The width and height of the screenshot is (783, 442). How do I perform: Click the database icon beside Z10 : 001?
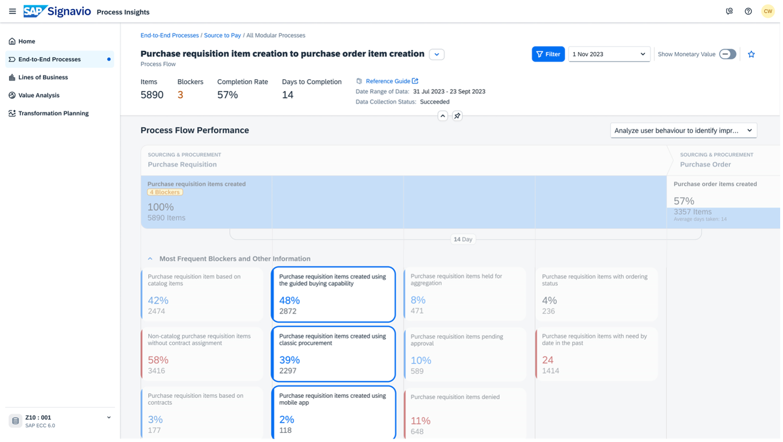(x=16, y=421)
